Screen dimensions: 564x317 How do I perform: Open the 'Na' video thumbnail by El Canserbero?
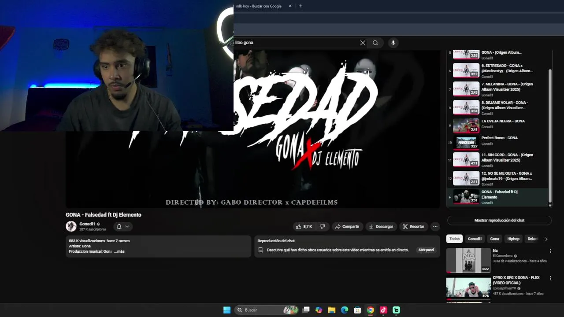point(468,260)
